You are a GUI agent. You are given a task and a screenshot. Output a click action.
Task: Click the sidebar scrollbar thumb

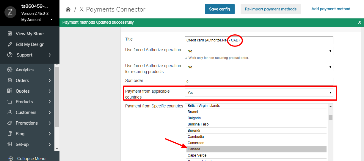point(57,97)
